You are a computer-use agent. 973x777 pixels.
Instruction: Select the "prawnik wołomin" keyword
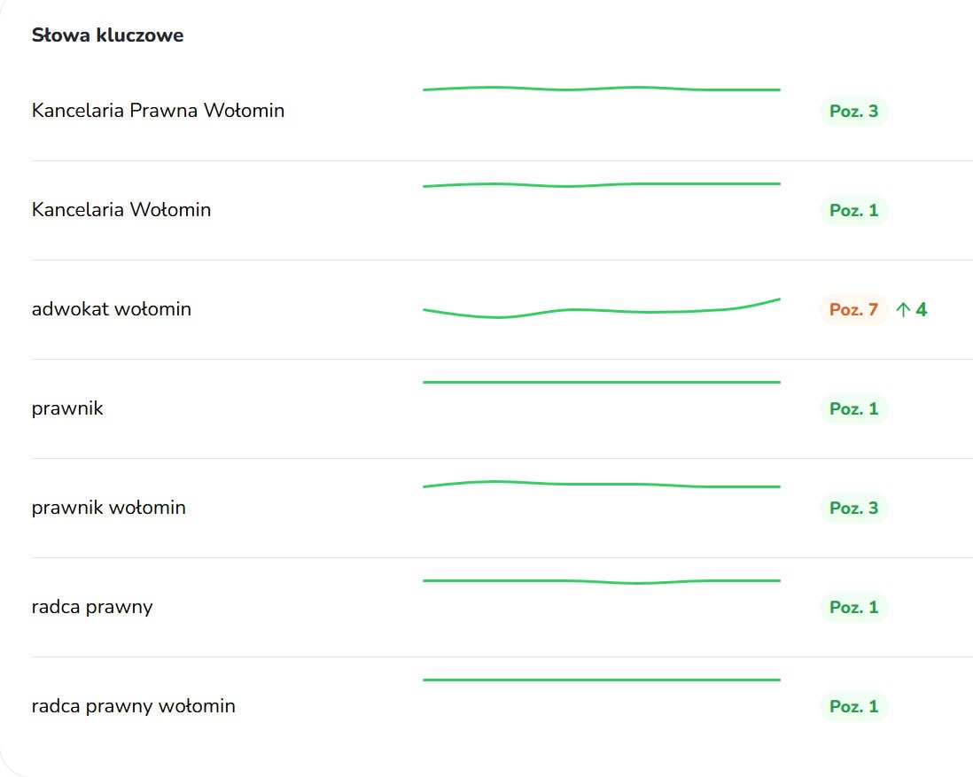point(109,508)
